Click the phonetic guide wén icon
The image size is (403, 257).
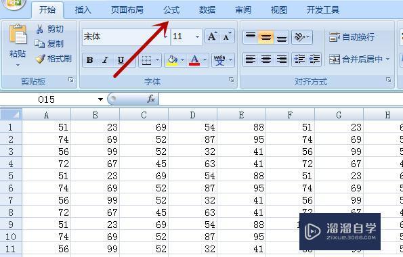pyautogui.click(x=219, y=60)
